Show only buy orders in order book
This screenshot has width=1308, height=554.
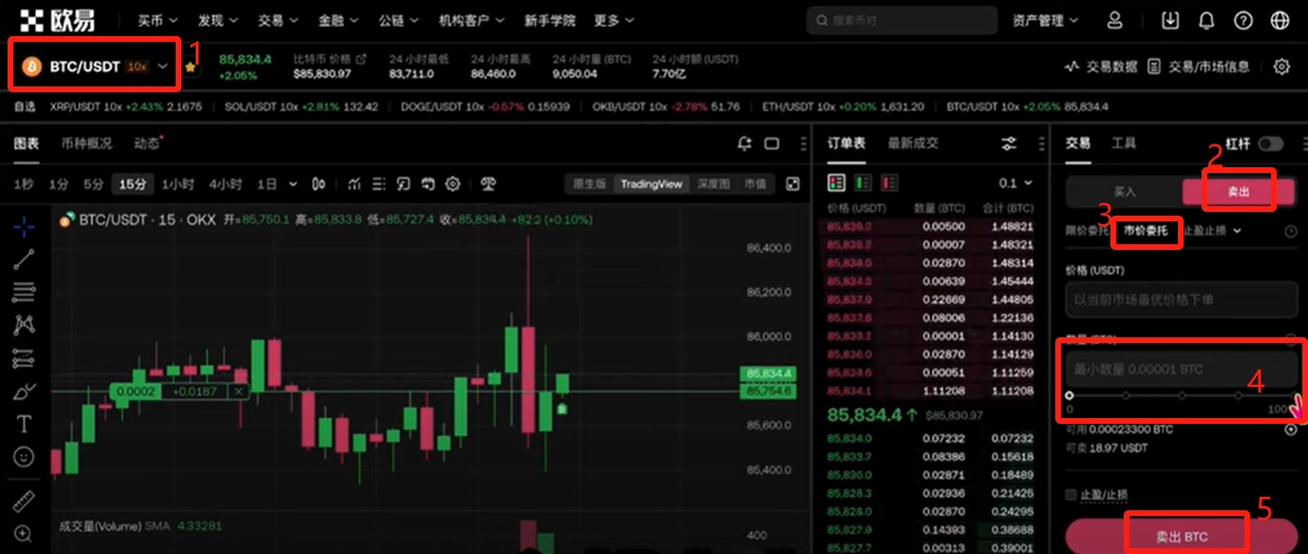click(x=863, y=182)
